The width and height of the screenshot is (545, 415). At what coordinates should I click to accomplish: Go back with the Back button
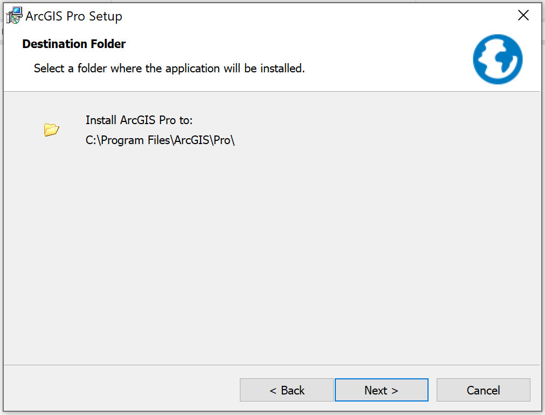tap(286, 390)
